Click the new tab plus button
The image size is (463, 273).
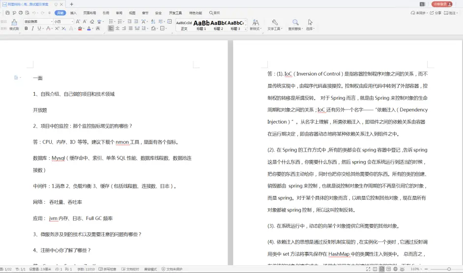(71, 4)
